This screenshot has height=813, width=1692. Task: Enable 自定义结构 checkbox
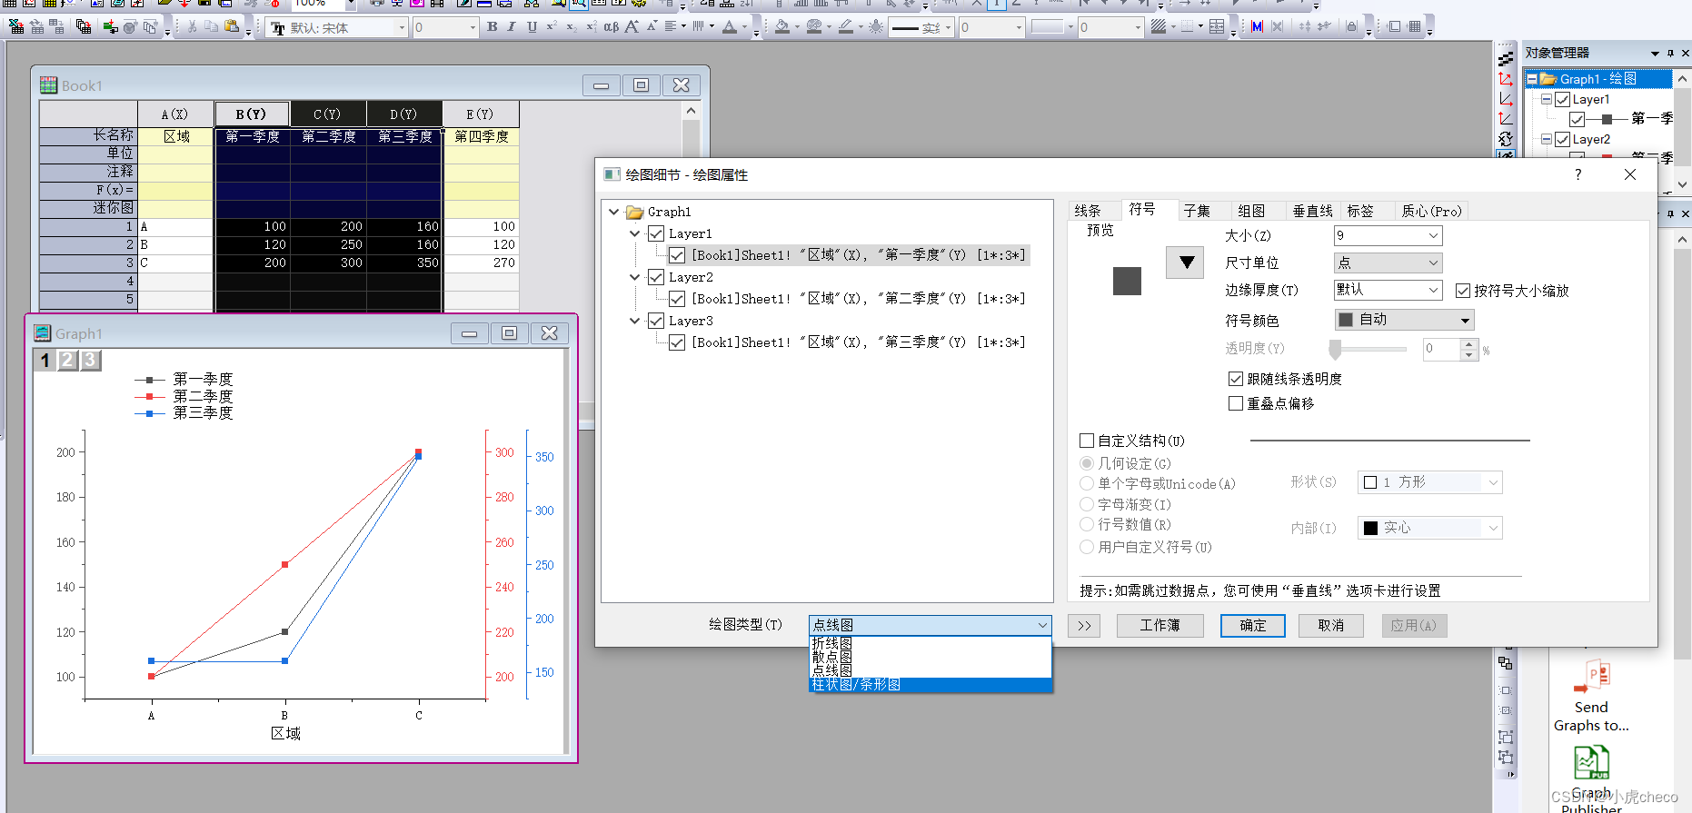click(1087, 441)
